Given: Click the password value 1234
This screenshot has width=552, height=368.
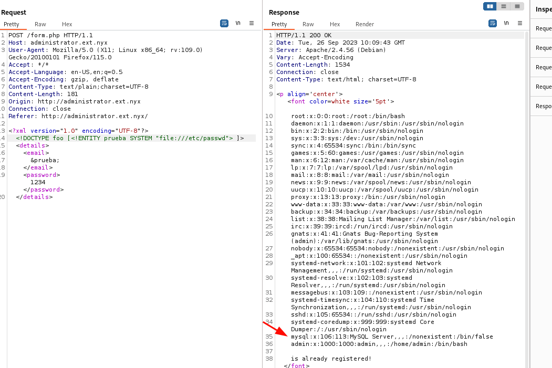Looking at the screenshot, I should pyautogui.click(x=38, y=182).
